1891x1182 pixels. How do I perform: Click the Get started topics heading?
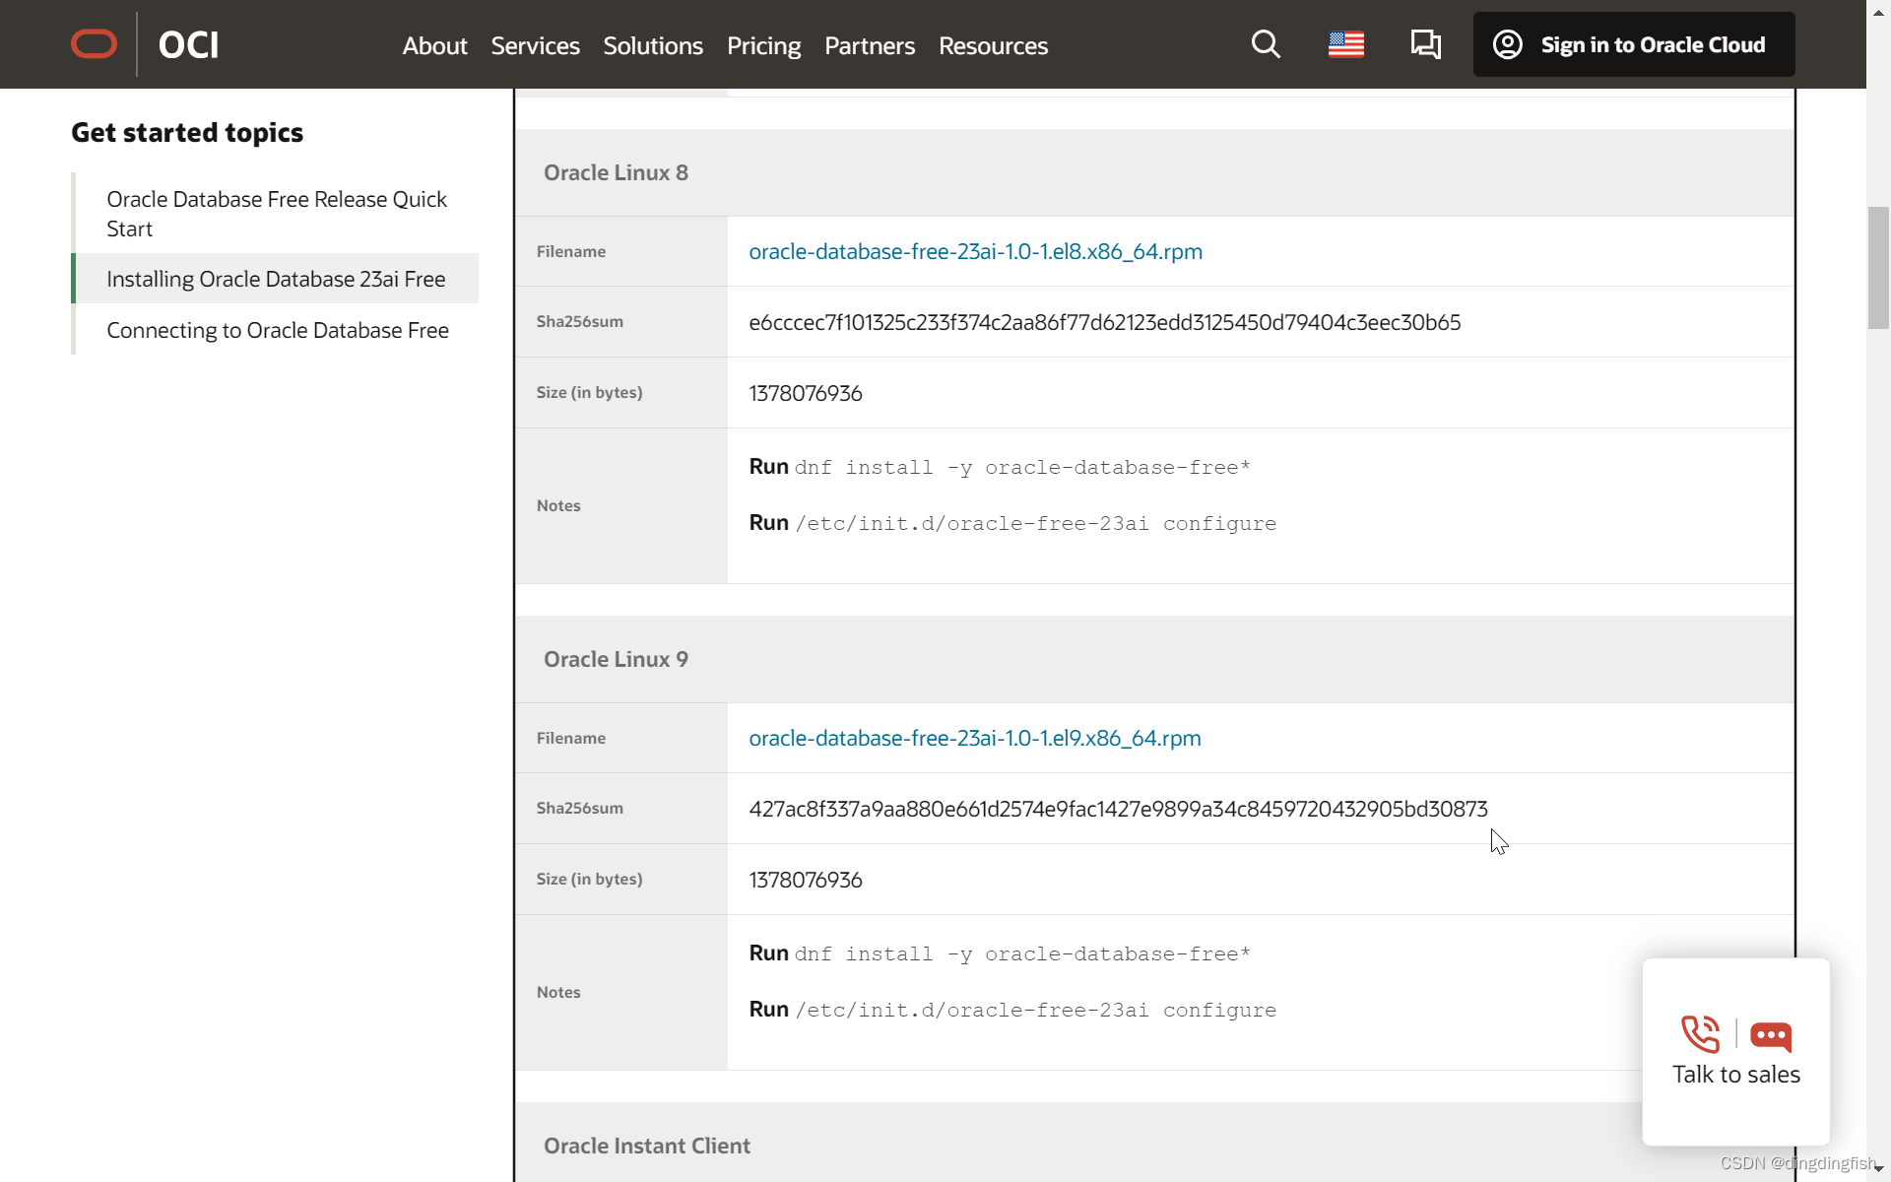(187, 132)
